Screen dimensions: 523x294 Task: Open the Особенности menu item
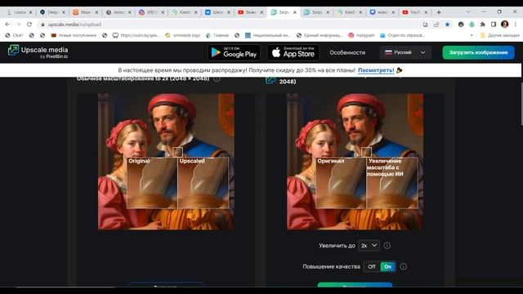click(347, 52)
